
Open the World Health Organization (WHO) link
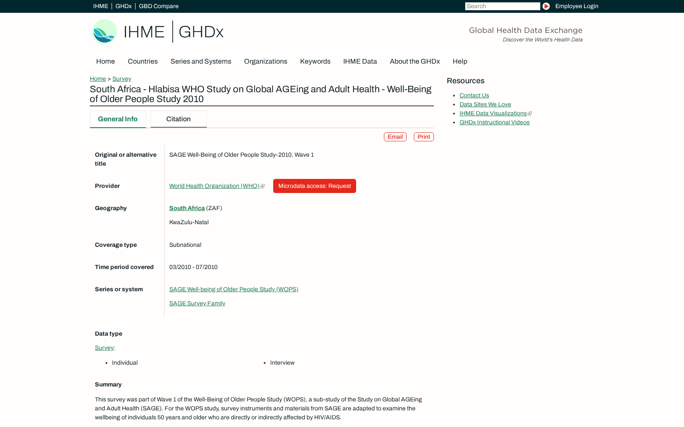click(214, 186)
